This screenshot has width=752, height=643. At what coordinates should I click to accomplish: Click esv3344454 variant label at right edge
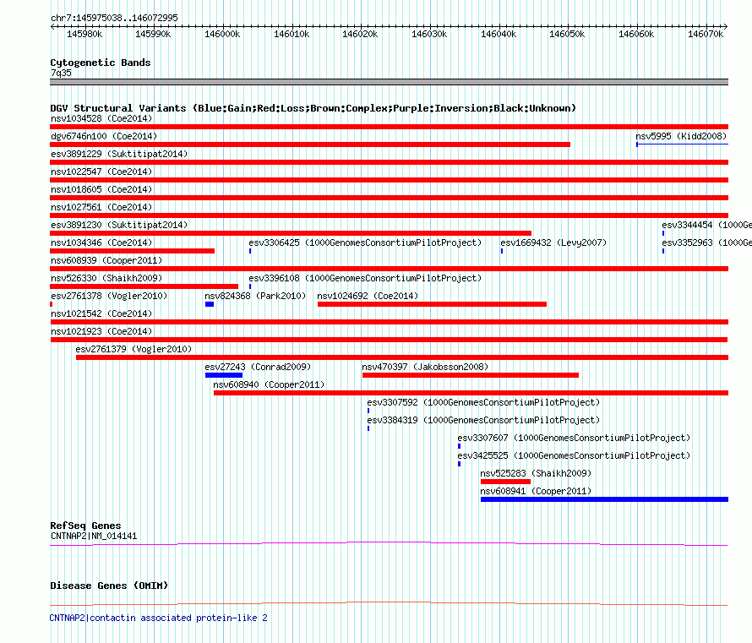tap(706, 225)
